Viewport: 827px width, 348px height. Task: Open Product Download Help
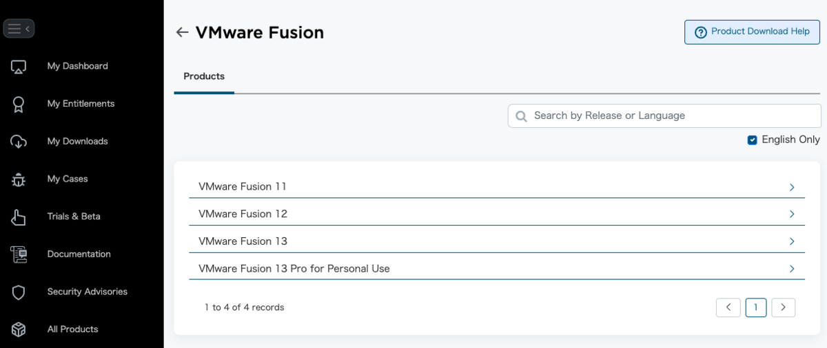tap(752, 32)
